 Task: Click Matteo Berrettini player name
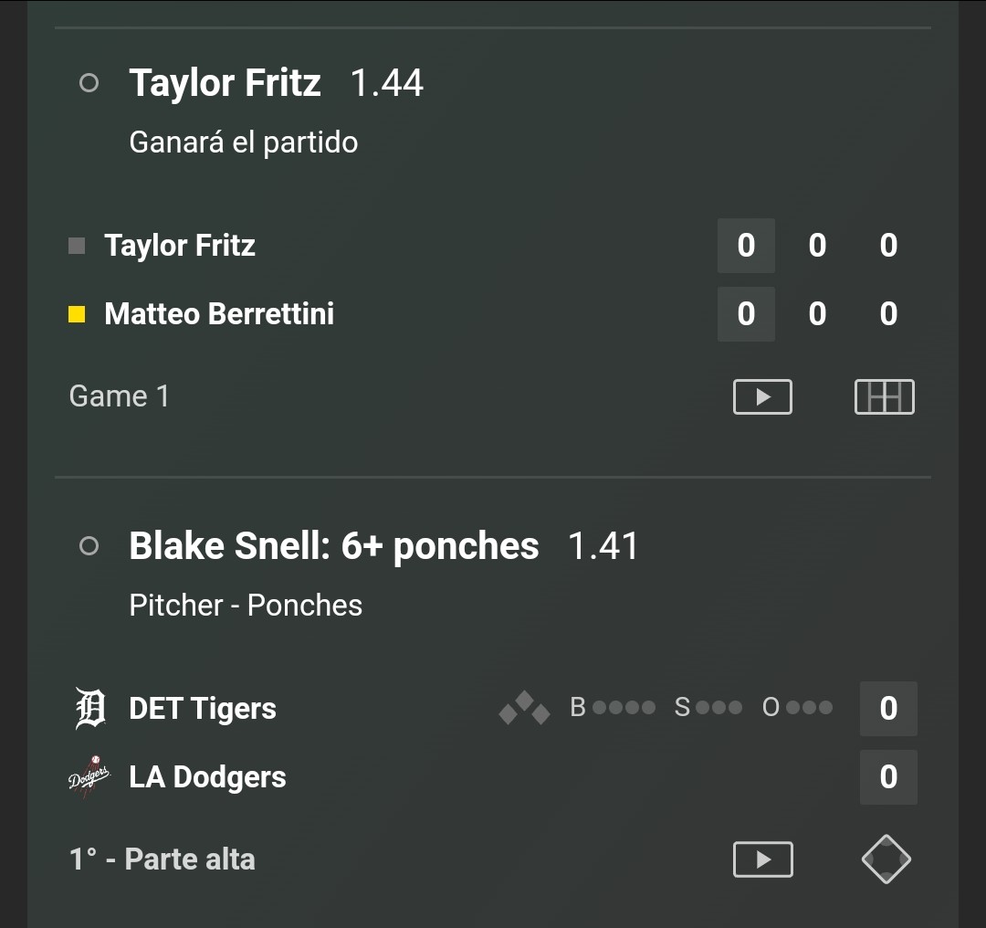tap(219, 314)
